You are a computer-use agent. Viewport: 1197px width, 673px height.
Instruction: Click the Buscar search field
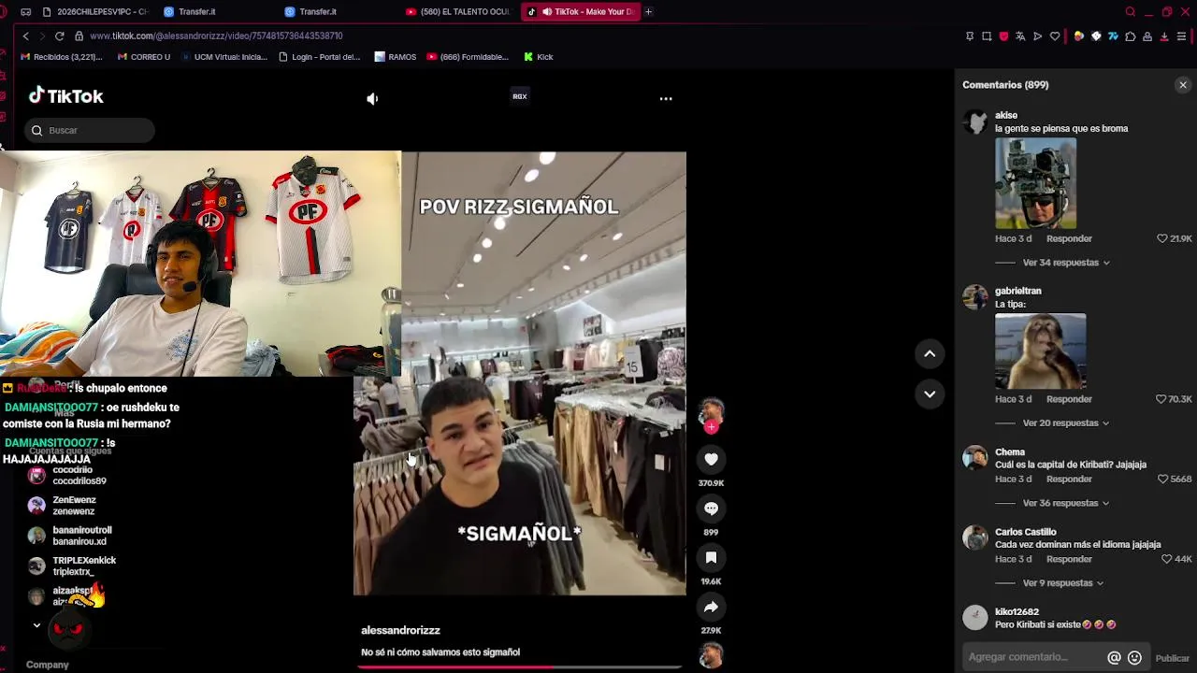pyautogui.click(x=90, y=130)
